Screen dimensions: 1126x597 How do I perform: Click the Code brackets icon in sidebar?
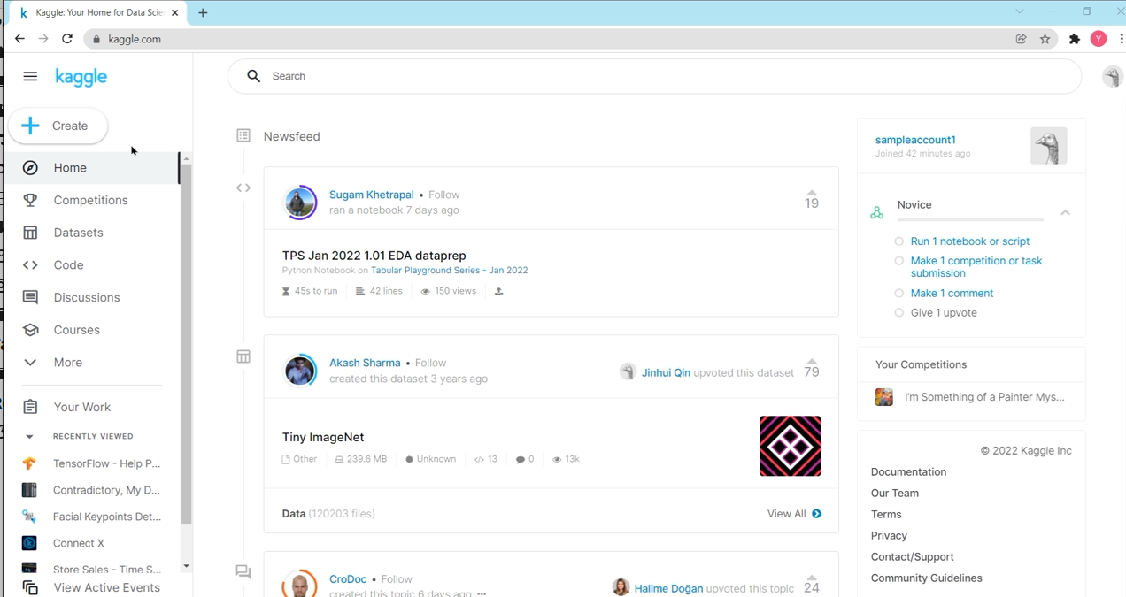click(30, 265)
